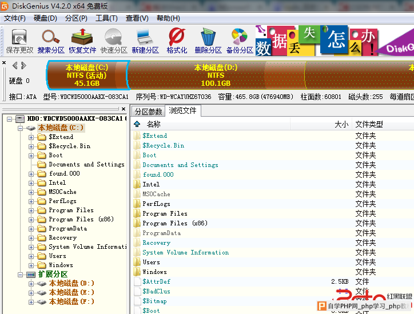The width and height of the screenshot is (414, 314).
Task: Click the Search Partition (搜索分区) magnifier icon
Action: (x=51, y=37)
